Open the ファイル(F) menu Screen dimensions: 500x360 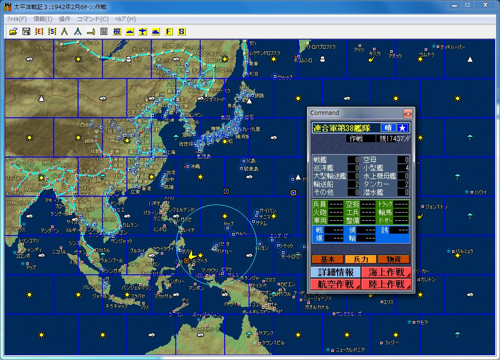(x=17, y=19)
